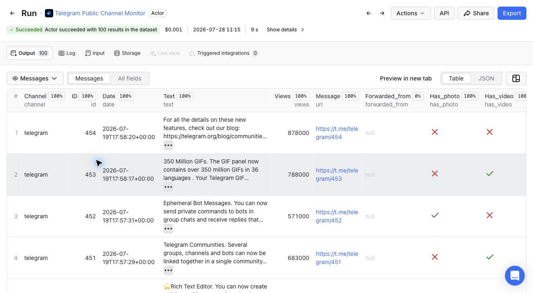Click the Telegram Public Channel Monitor actor icon

[x=49, y=13]
